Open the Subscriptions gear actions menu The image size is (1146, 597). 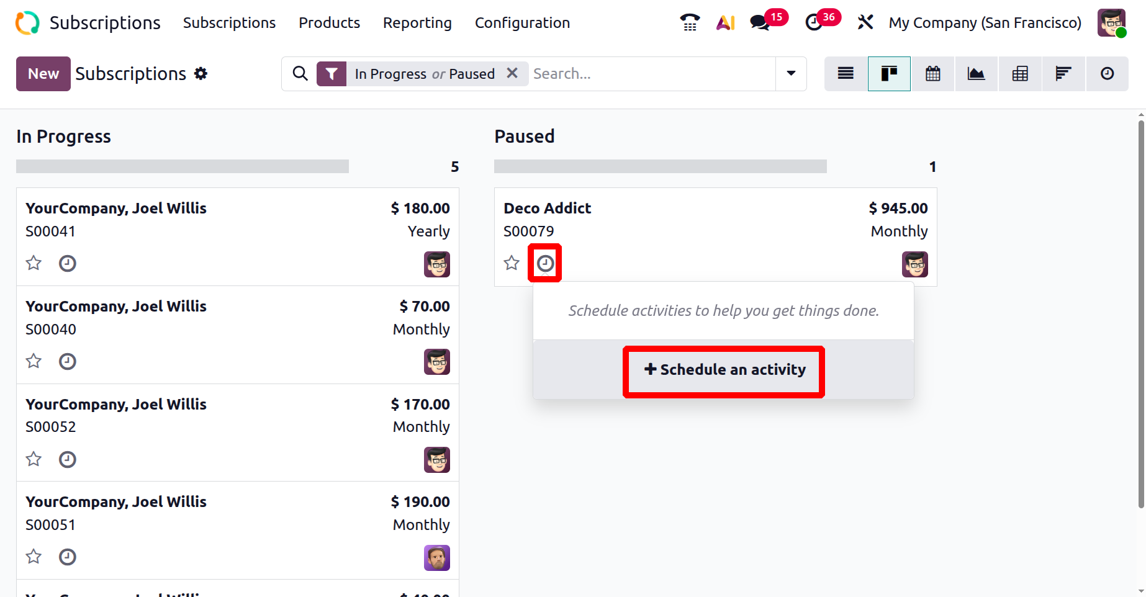(201, 74)
